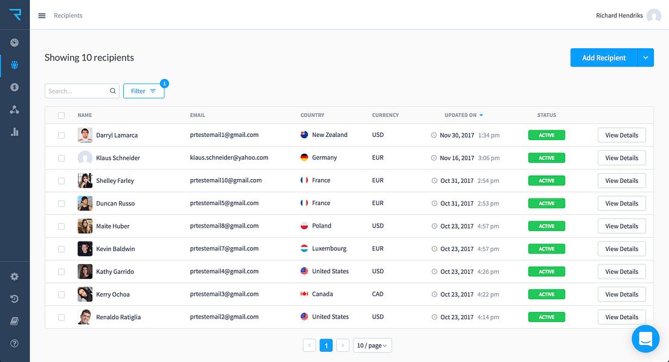Check Kevin Baldwin's row checkbox
This screenshot has height=362, width=669.
[x=62, y=249]
